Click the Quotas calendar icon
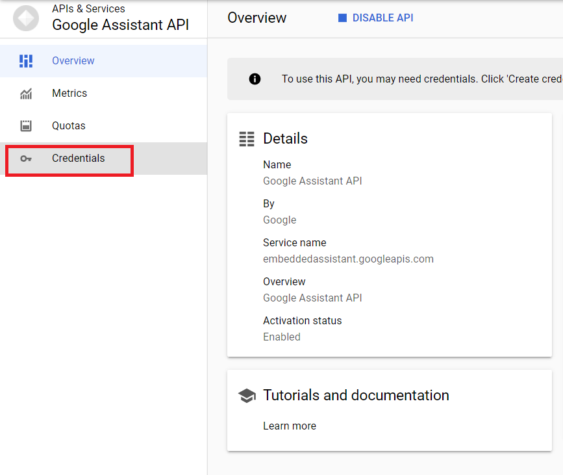Viewport: 563px width, 475px height. point(26,126)
